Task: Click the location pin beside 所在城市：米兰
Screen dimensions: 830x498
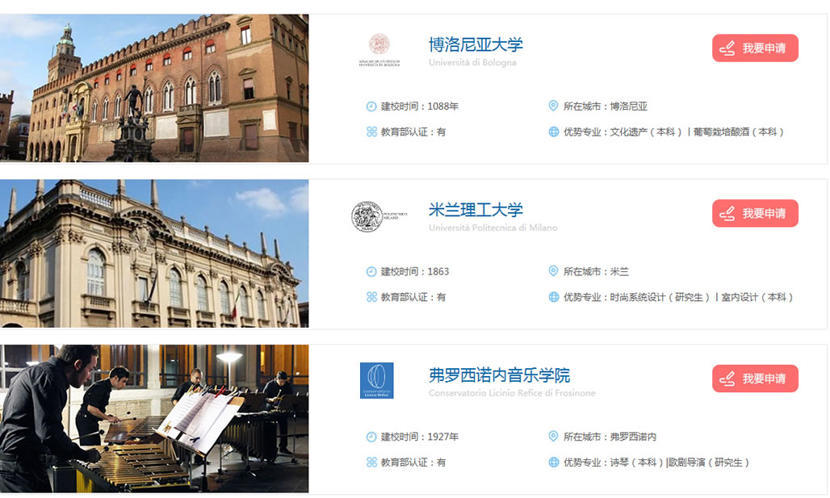Action: (553, 271)
